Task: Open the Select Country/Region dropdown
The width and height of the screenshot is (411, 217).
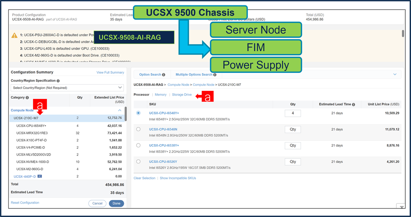Action: tap(67, 88)
